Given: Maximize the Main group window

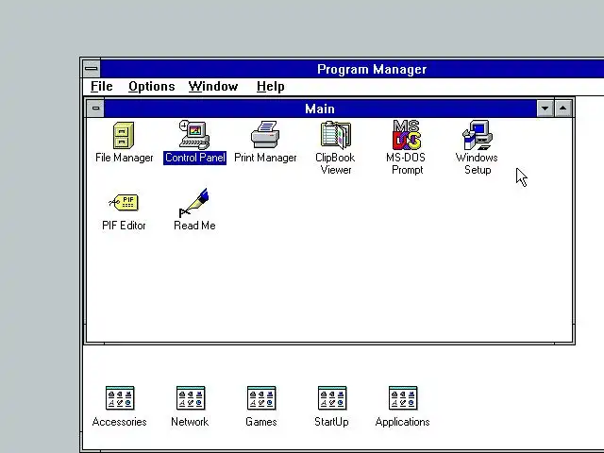Looking at the screenshot, I should 563,109.
